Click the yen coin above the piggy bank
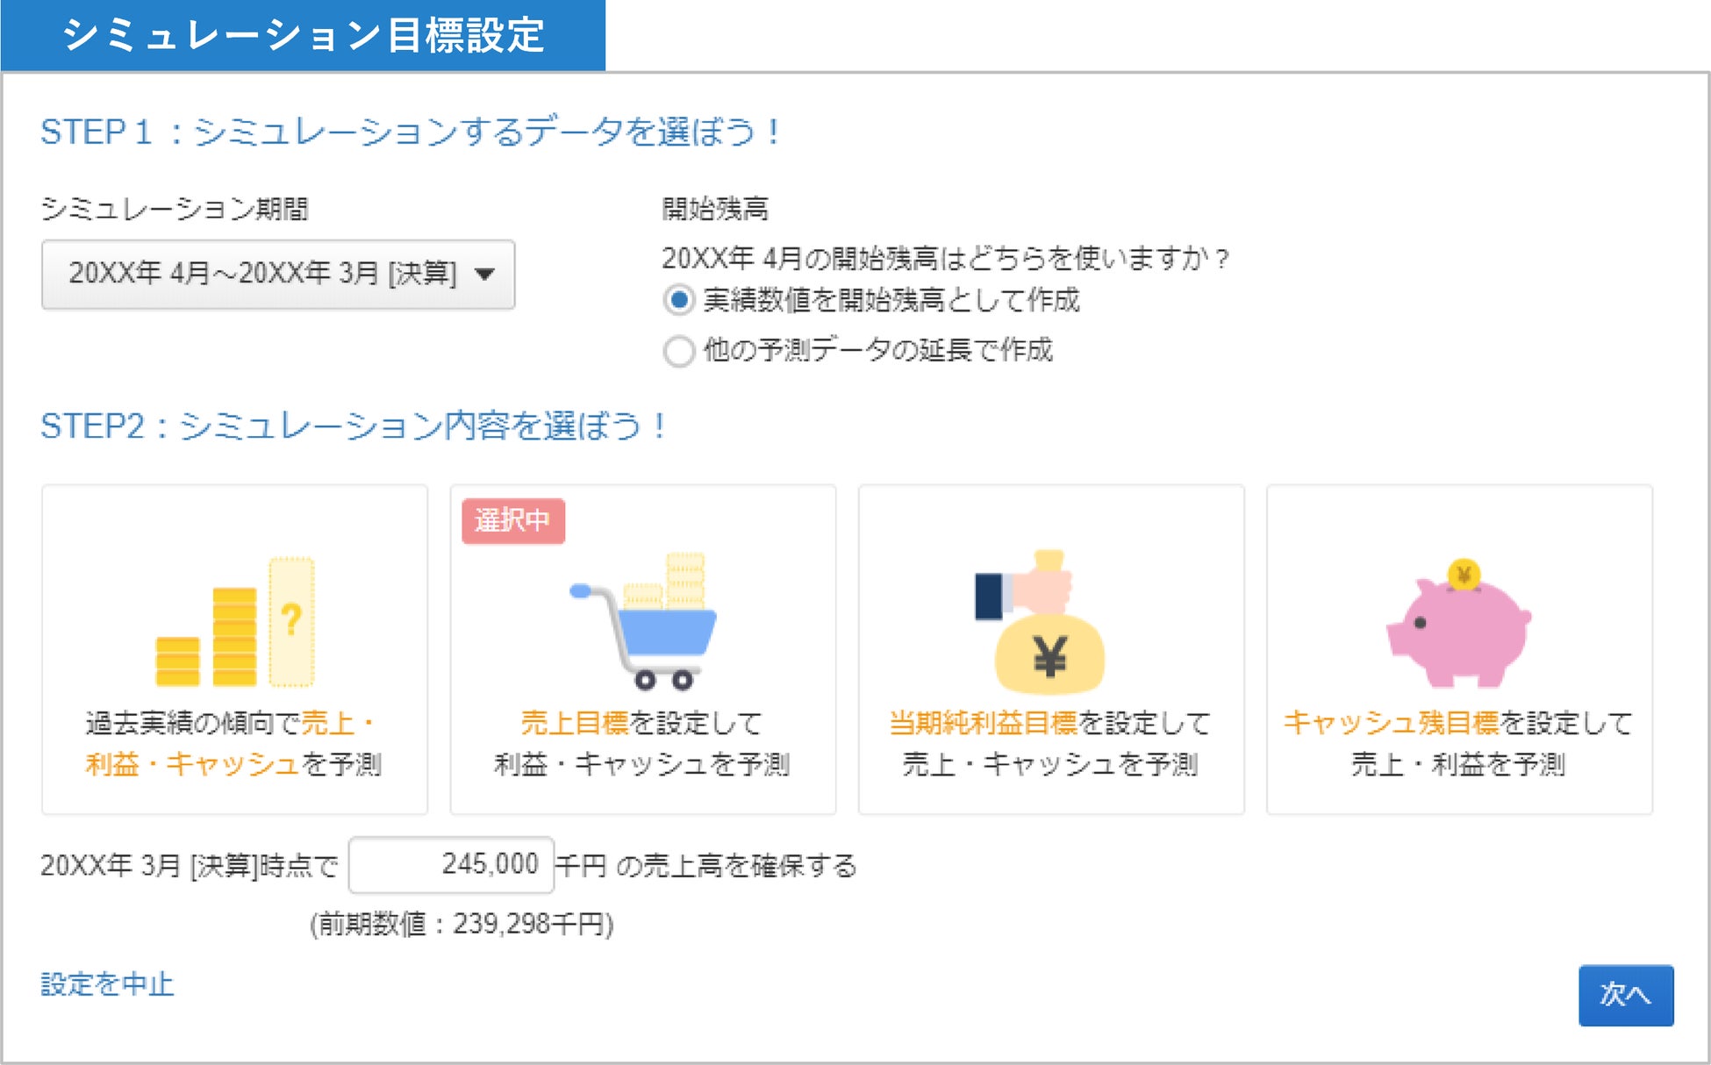 coord(1464,575)
